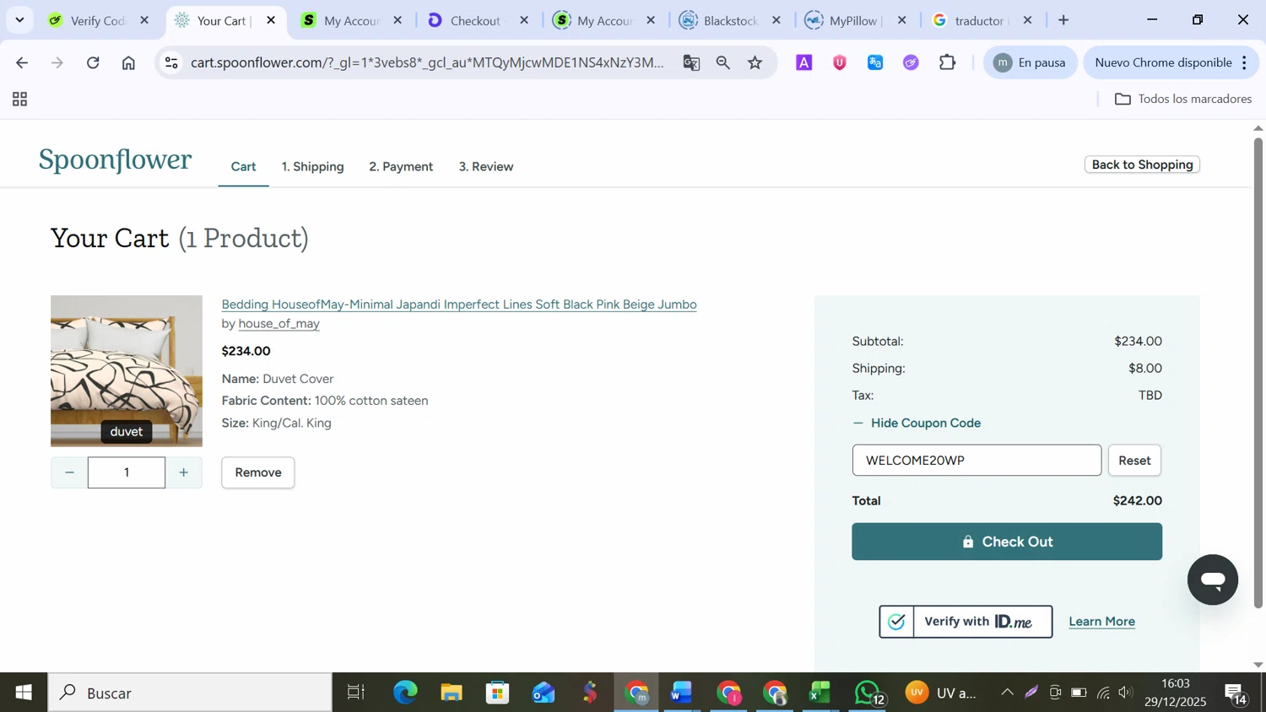Click the page vertical scrollbar
This screenshot has height=712, width=1266.
click(1258, 371)
